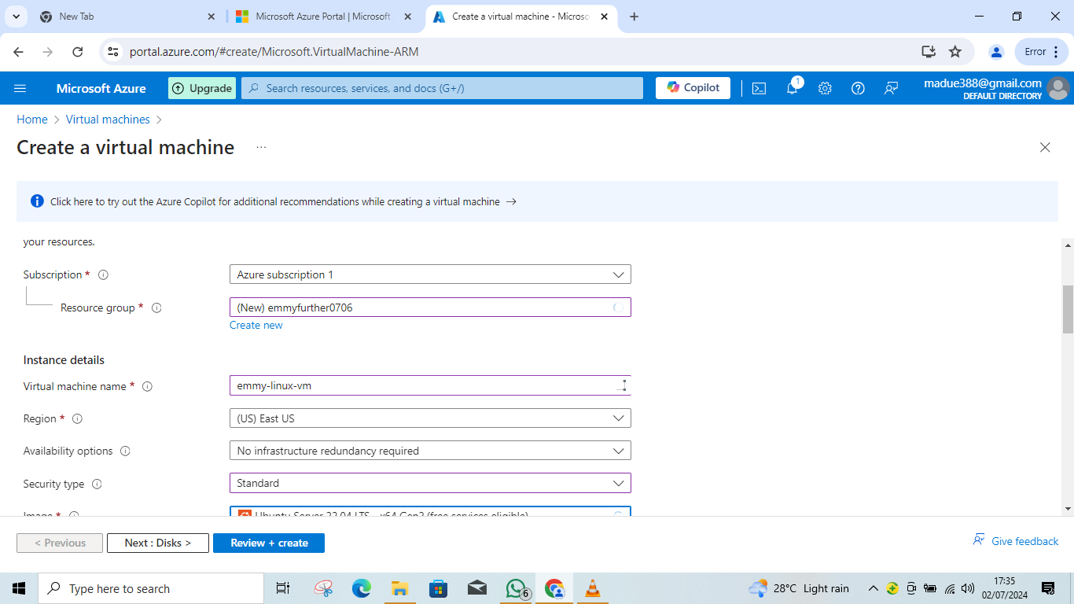The width and height of the screenshot is (1074, 604).
Task: Open Task View in the taskbar
Action: [x=283, y=588]
